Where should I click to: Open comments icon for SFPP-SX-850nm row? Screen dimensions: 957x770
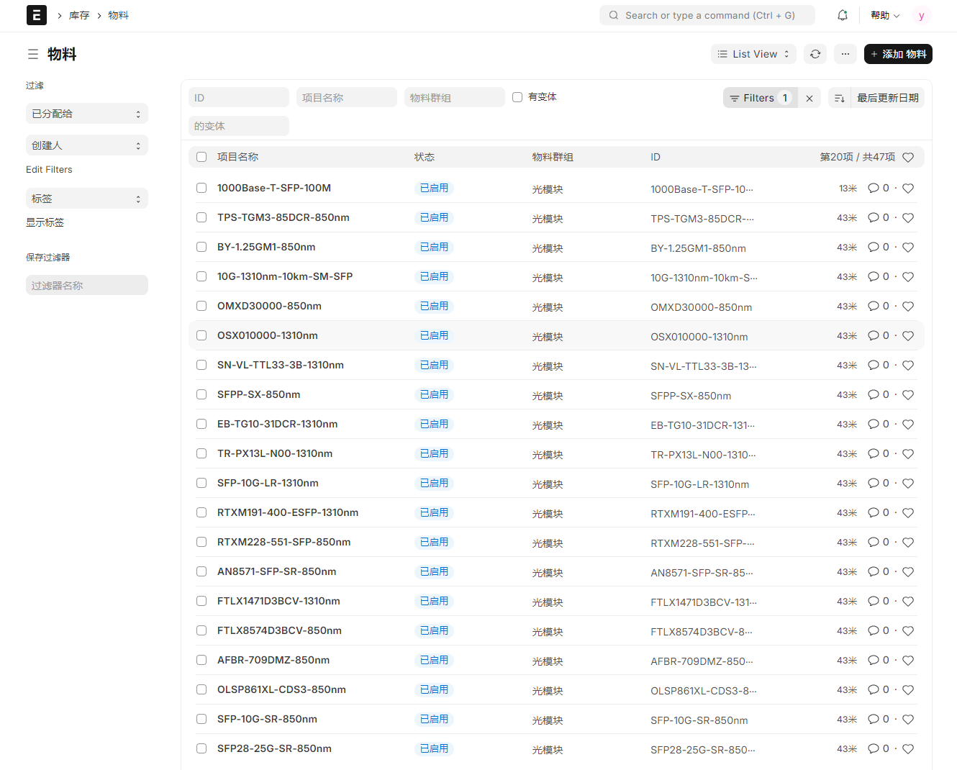(874, 394)
